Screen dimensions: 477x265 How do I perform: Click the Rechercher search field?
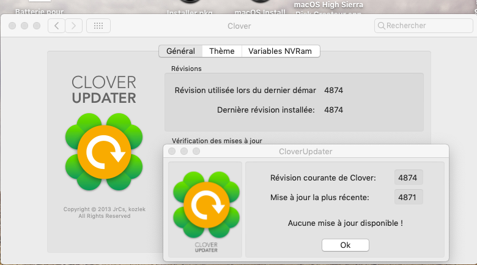coord(423,26)
